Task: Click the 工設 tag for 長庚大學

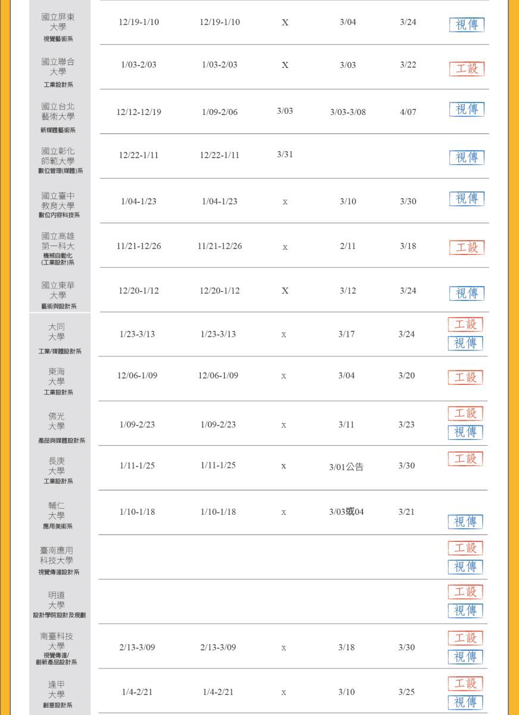Action: coord(465,459)
